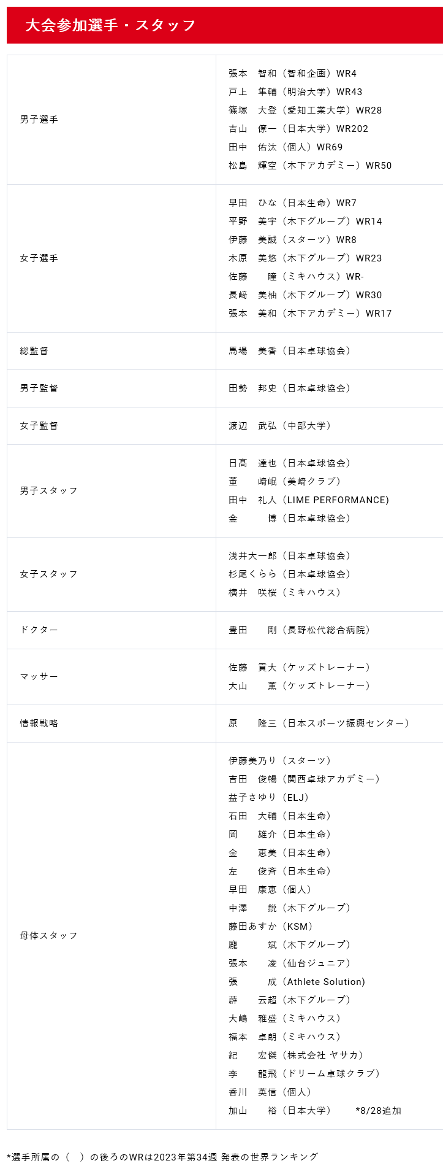Select the 男子選手 row label
Image resolution: width=443 pixels, height=1166 pixels.
tap(39, 120)
